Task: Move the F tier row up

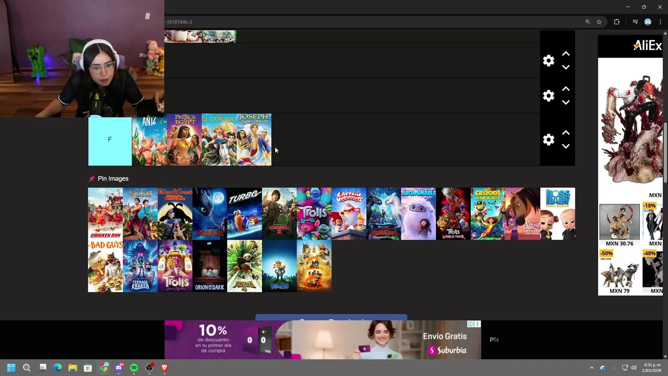Action: pos(566,133)
